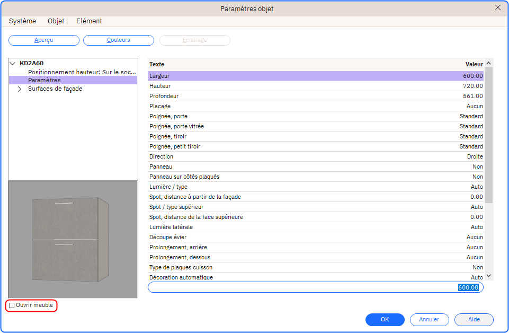Open help with Aide button
The width and height of the screenshot is (509, 333).
pyautogui.click(x=474, y=320)
